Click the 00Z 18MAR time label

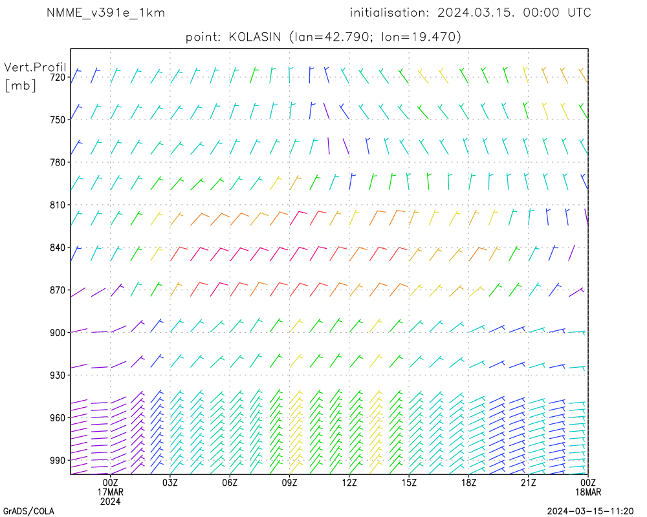pyautogui.click(x=588, y=487)
